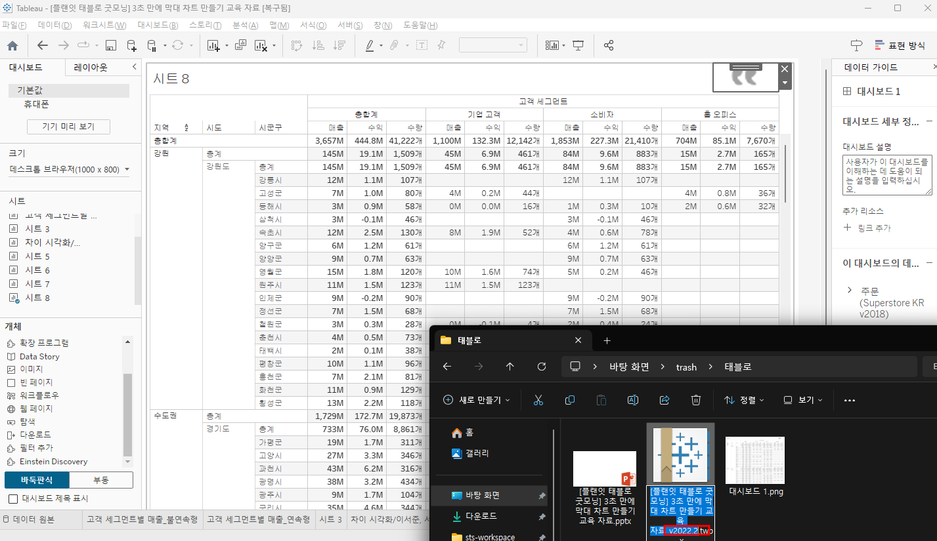Click the swap rows and columns icon

[296, 45]
